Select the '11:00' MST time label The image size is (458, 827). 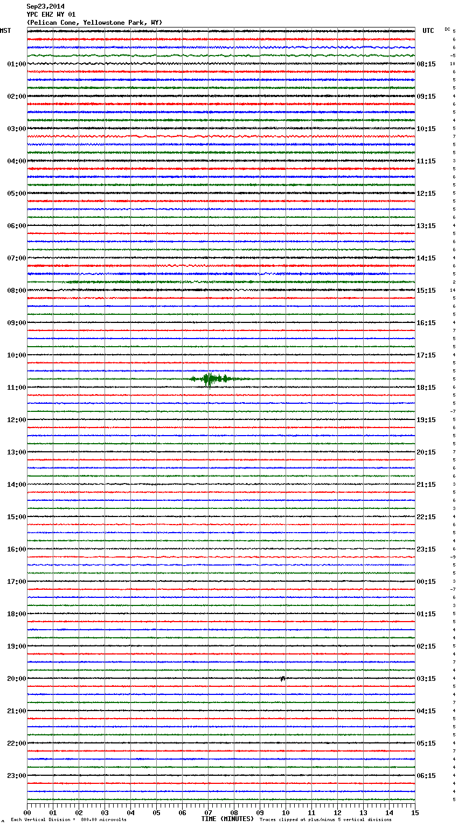[x=17, y=388]
